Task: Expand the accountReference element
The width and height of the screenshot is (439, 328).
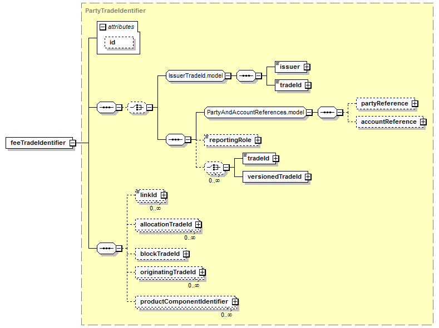Action: point(423,122)
